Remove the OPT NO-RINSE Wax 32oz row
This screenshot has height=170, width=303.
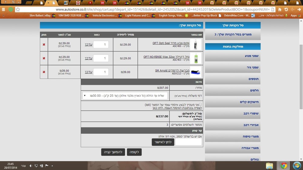[44, 58]
